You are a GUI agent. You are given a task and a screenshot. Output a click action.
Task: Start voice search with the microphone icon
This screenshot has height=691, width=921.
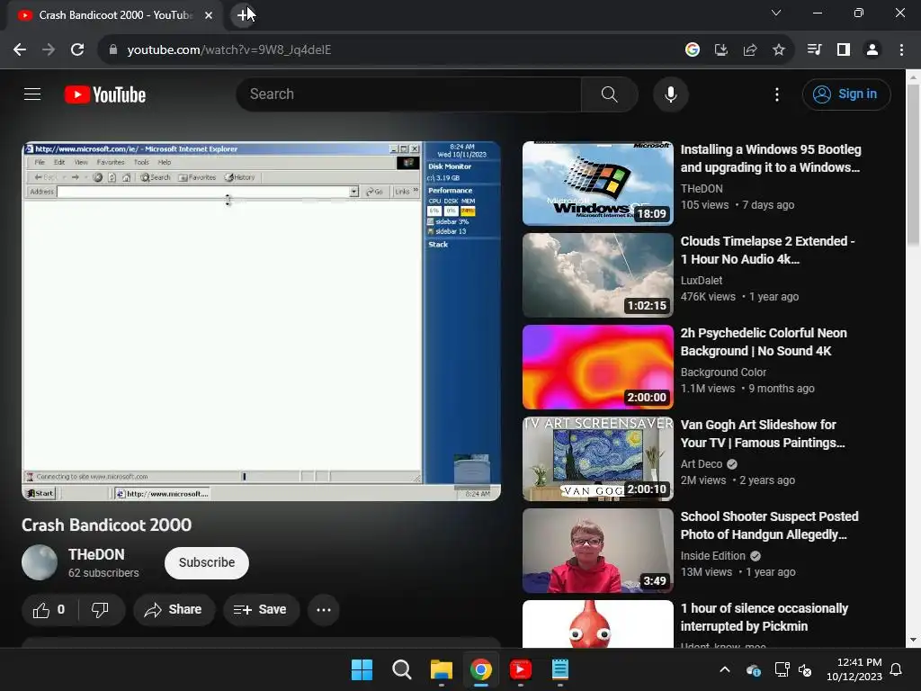(670, 94)
